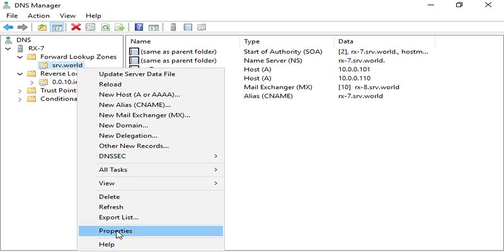Viewport: 504px width, 252px height.
Task: Expand the 0.0.10.in-addr.arpa zone node
Action: [x=31, y=82]
